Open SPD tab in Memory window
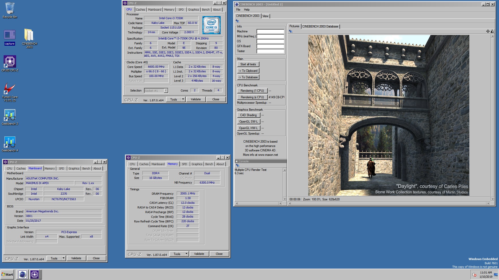Viewport: 499px width, 280px height. (x=184, y=164)
